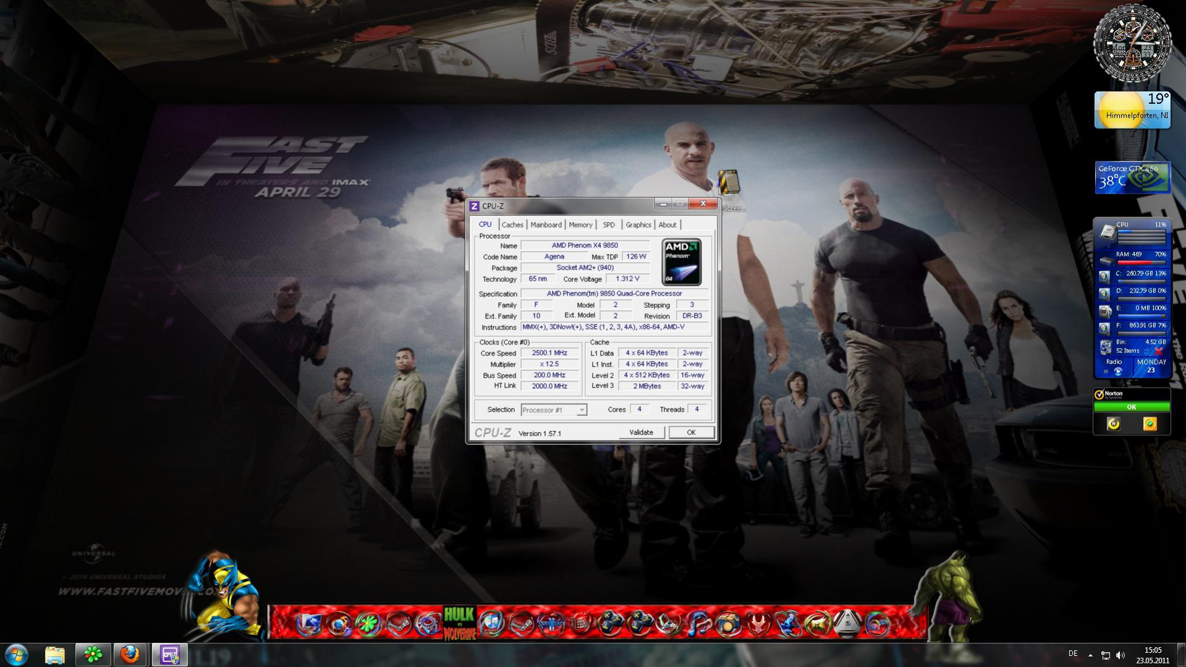Empty the bin with the red X icon

1159,351
